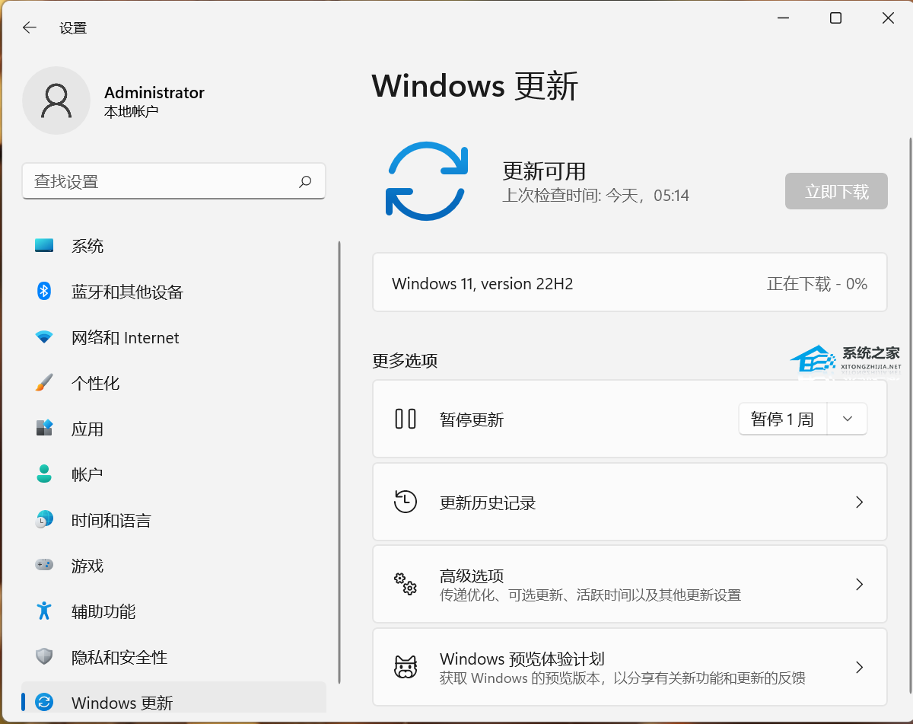Click the 暂停 1 周 button
The image size is (913, 724).
[782, 419]
